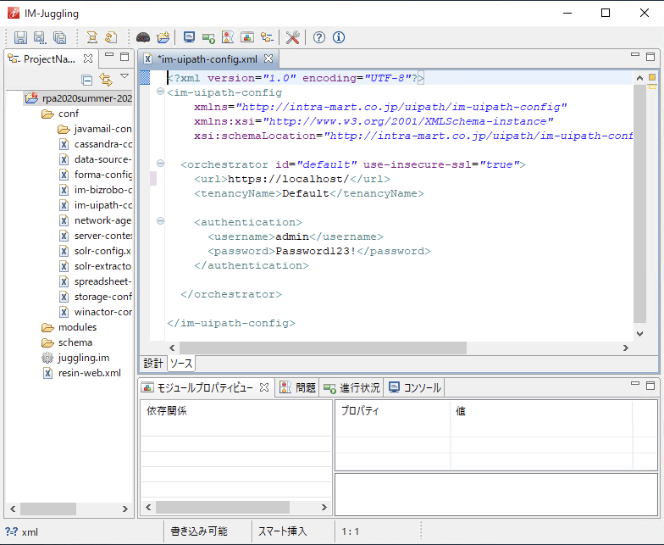Minimize the editor area
The height and width of the screenshot is (545, 664).
point(635,54)
